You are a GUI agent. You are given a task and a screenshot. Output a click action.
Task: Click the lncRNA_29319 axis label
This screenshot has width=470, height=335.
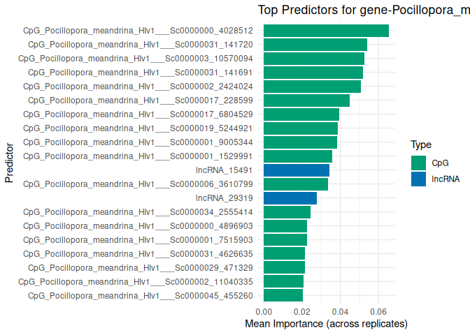pos(229,198)
